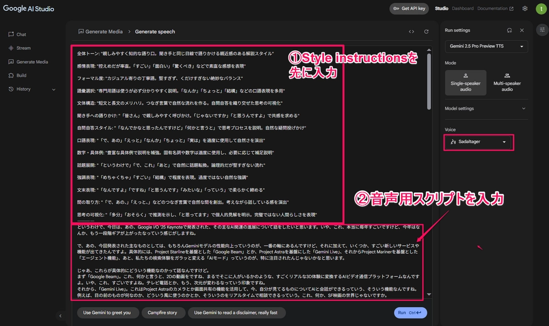Open the user account avatar
Viewport: 549px width, 326px height.
tap(541, 9)
